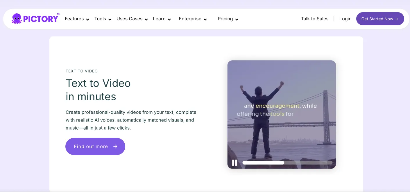Expand the Tools dropdown chevron

110,19
